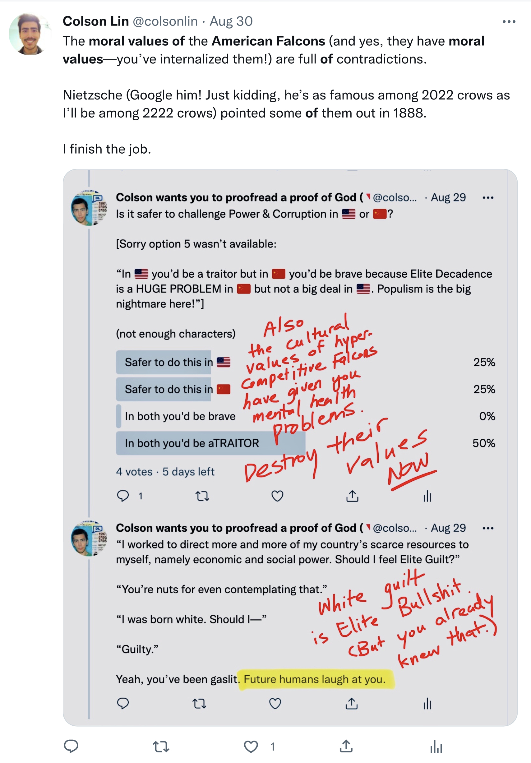The width and height of the screenshot is (531, 763).
Task: Open replies on the poll tweet
Action: [123, 496]
